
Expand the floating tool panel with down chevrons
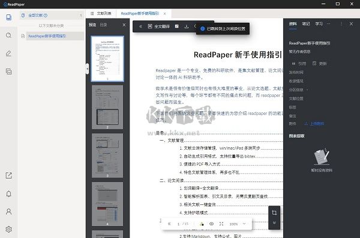pyautogui.click(x=274, y=223)
